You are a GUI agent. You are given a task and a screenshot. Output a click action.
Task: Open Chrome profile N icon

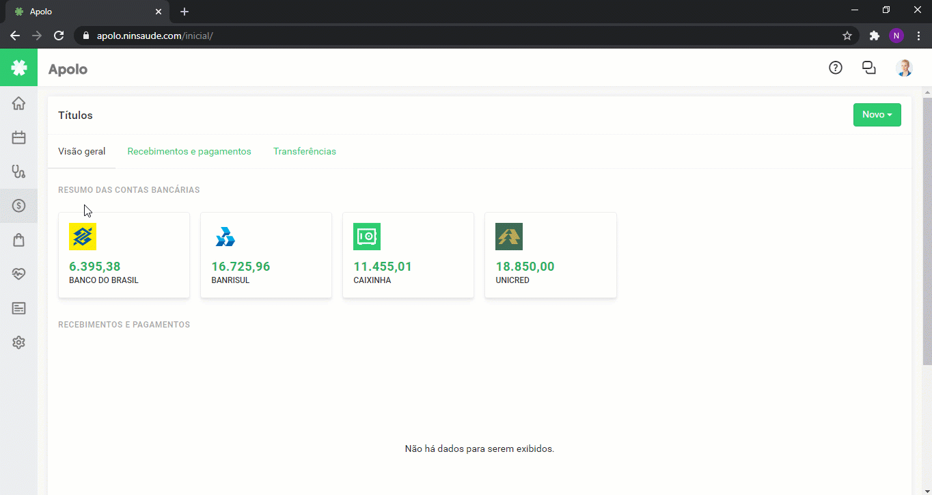896,36
